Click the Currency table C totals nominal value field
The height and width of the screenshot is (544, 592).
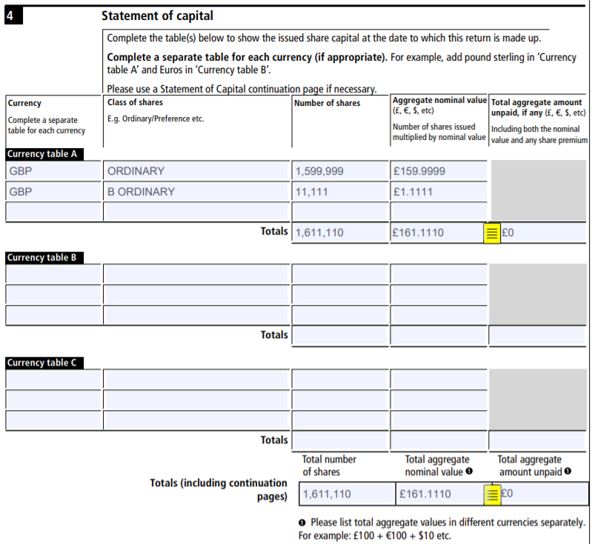(438, 440)
